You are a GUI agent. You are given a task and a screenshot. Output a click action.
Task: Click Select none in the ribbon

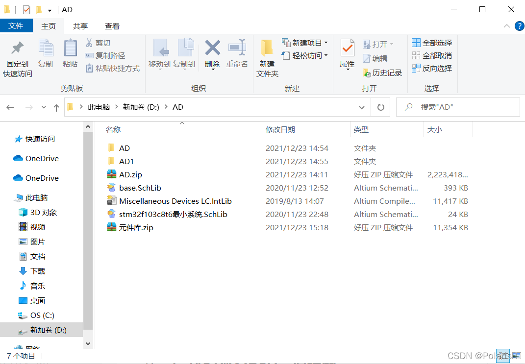point(432,55)
